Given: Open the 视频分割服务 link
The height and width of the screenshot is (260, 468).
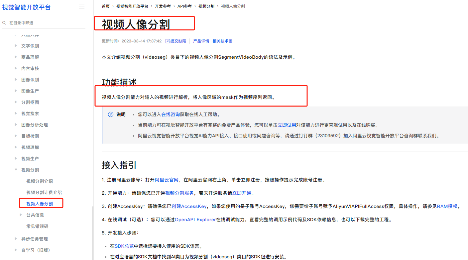Looking at the screenshot, I should (179, 193).
